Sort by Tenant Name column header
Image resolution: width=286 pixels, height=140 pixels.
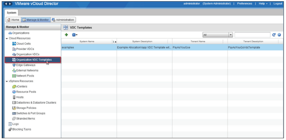click(x=198, y=41)
